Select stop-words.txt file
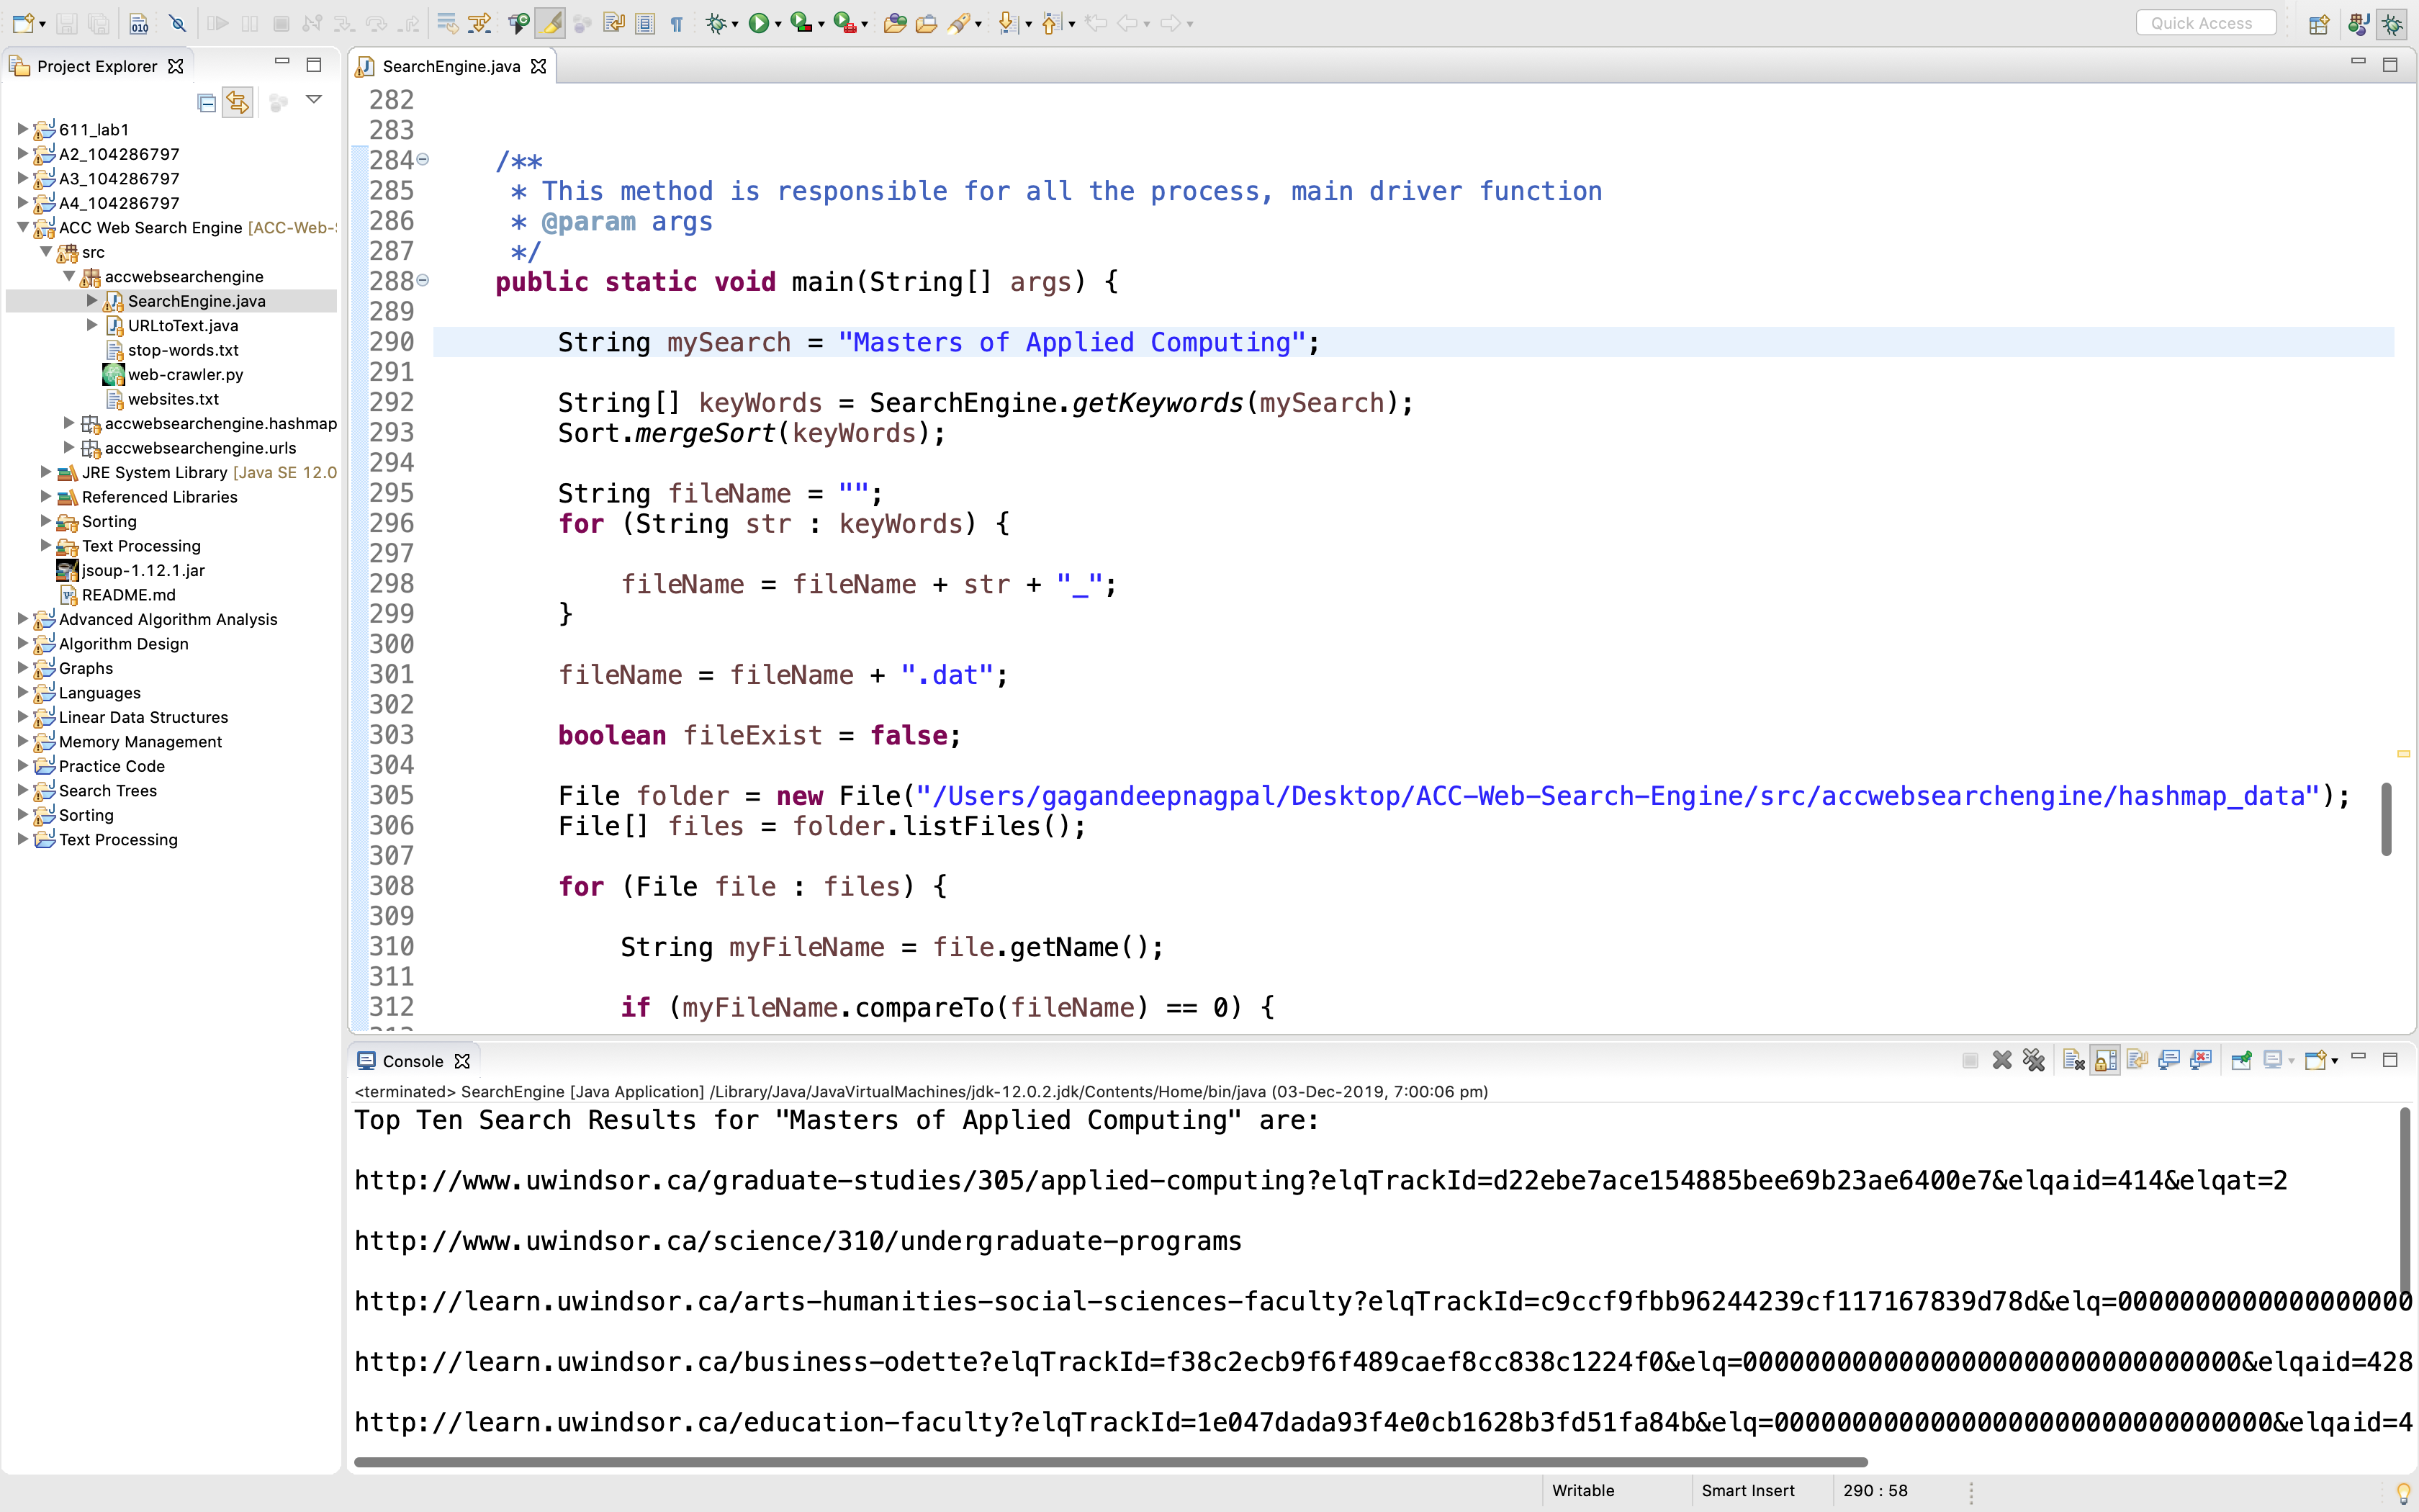Screen dimensions: 2419x1512 183,350
